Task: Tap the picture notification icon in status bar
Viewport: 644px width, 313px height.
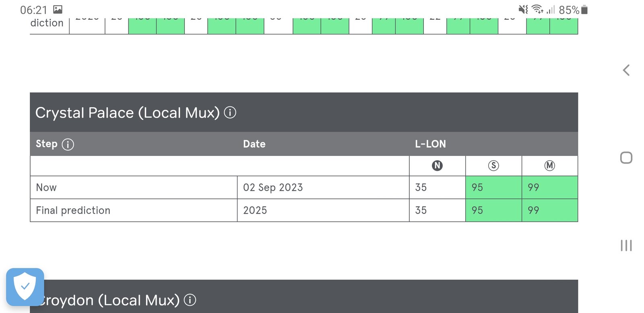Action: click(58, 9)
